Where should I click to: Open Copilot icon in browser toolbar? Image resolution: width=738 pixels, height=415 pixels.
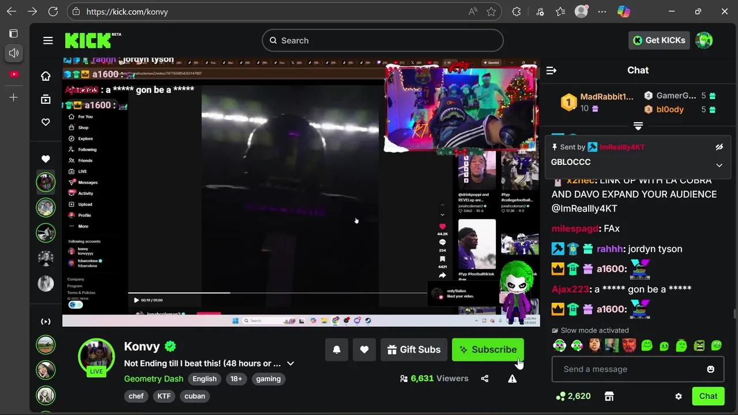(623, 12)
